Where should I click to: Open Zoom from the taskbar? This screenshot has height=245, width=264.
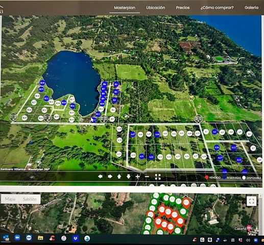[x=17, y=237]
